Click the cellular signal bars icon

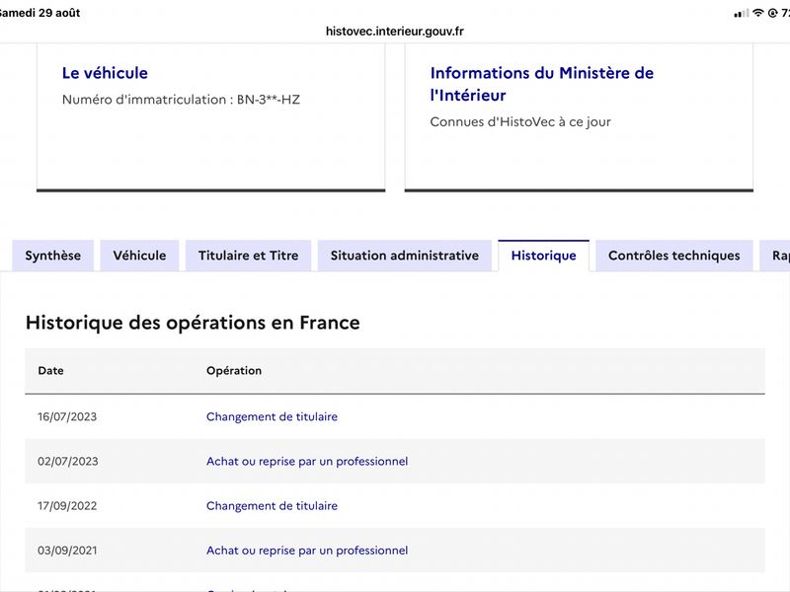742,14
